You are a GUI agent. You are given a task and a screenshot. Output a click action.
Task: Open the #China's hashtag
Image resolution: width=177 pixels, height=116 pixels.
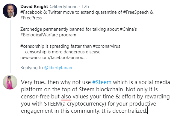pyautogui.click(x=128, y=29)
